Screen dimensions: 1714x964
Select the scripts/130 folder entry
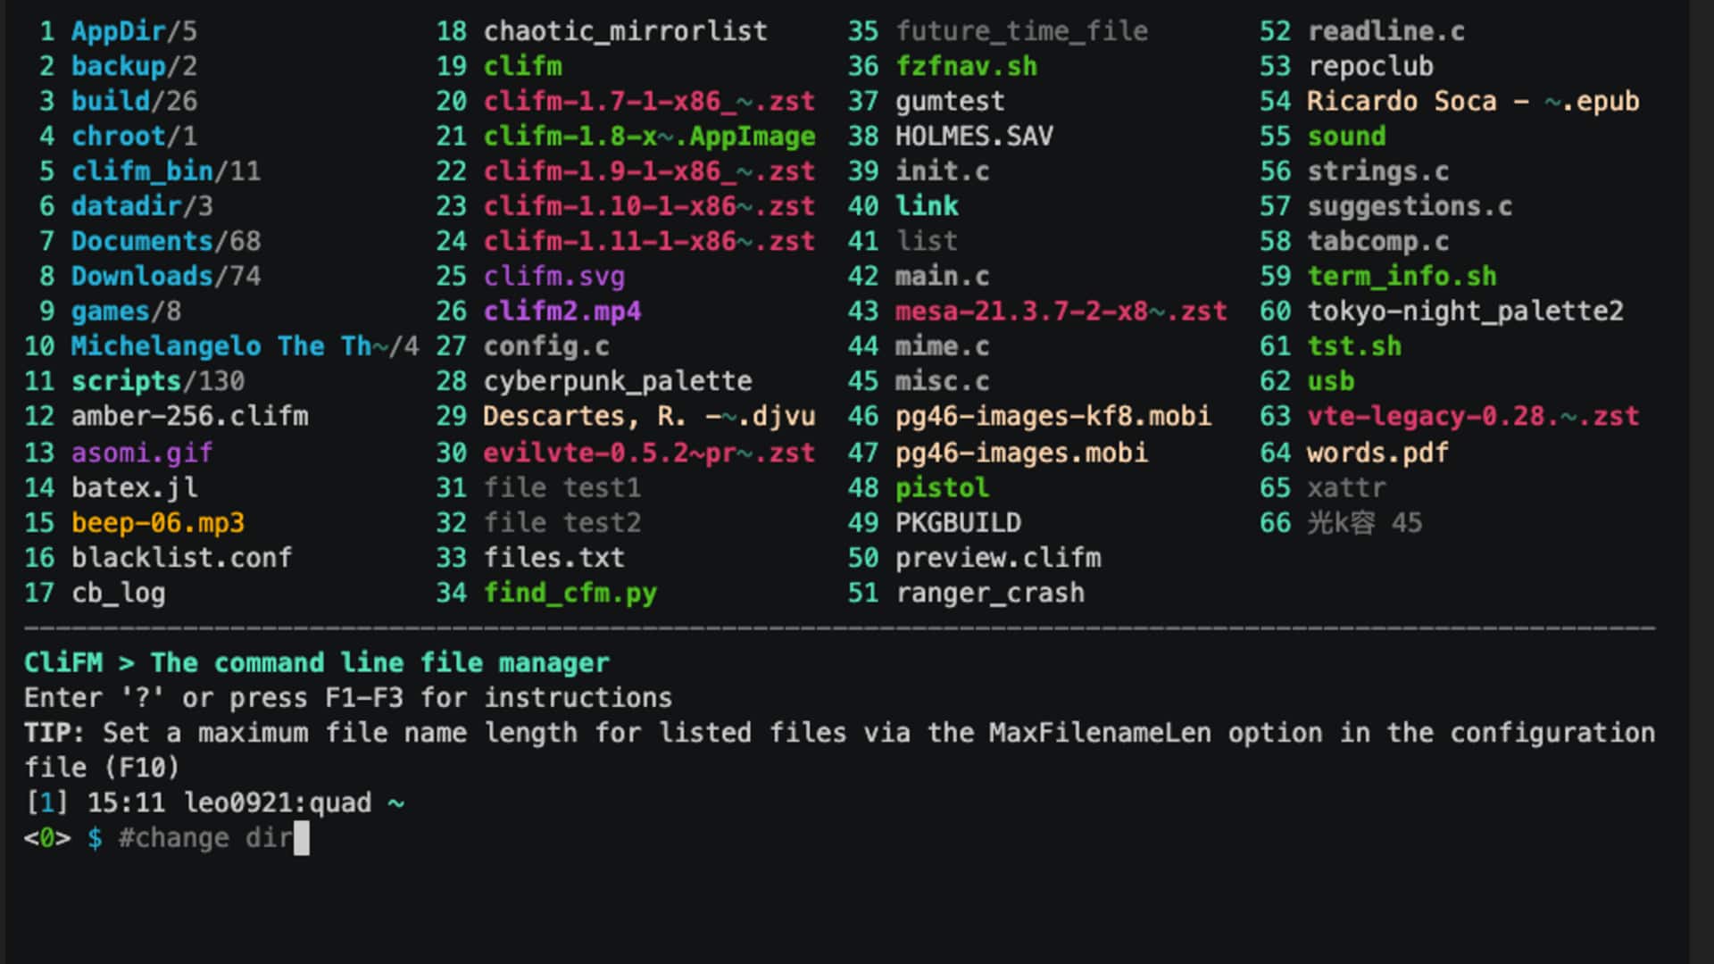158,381
